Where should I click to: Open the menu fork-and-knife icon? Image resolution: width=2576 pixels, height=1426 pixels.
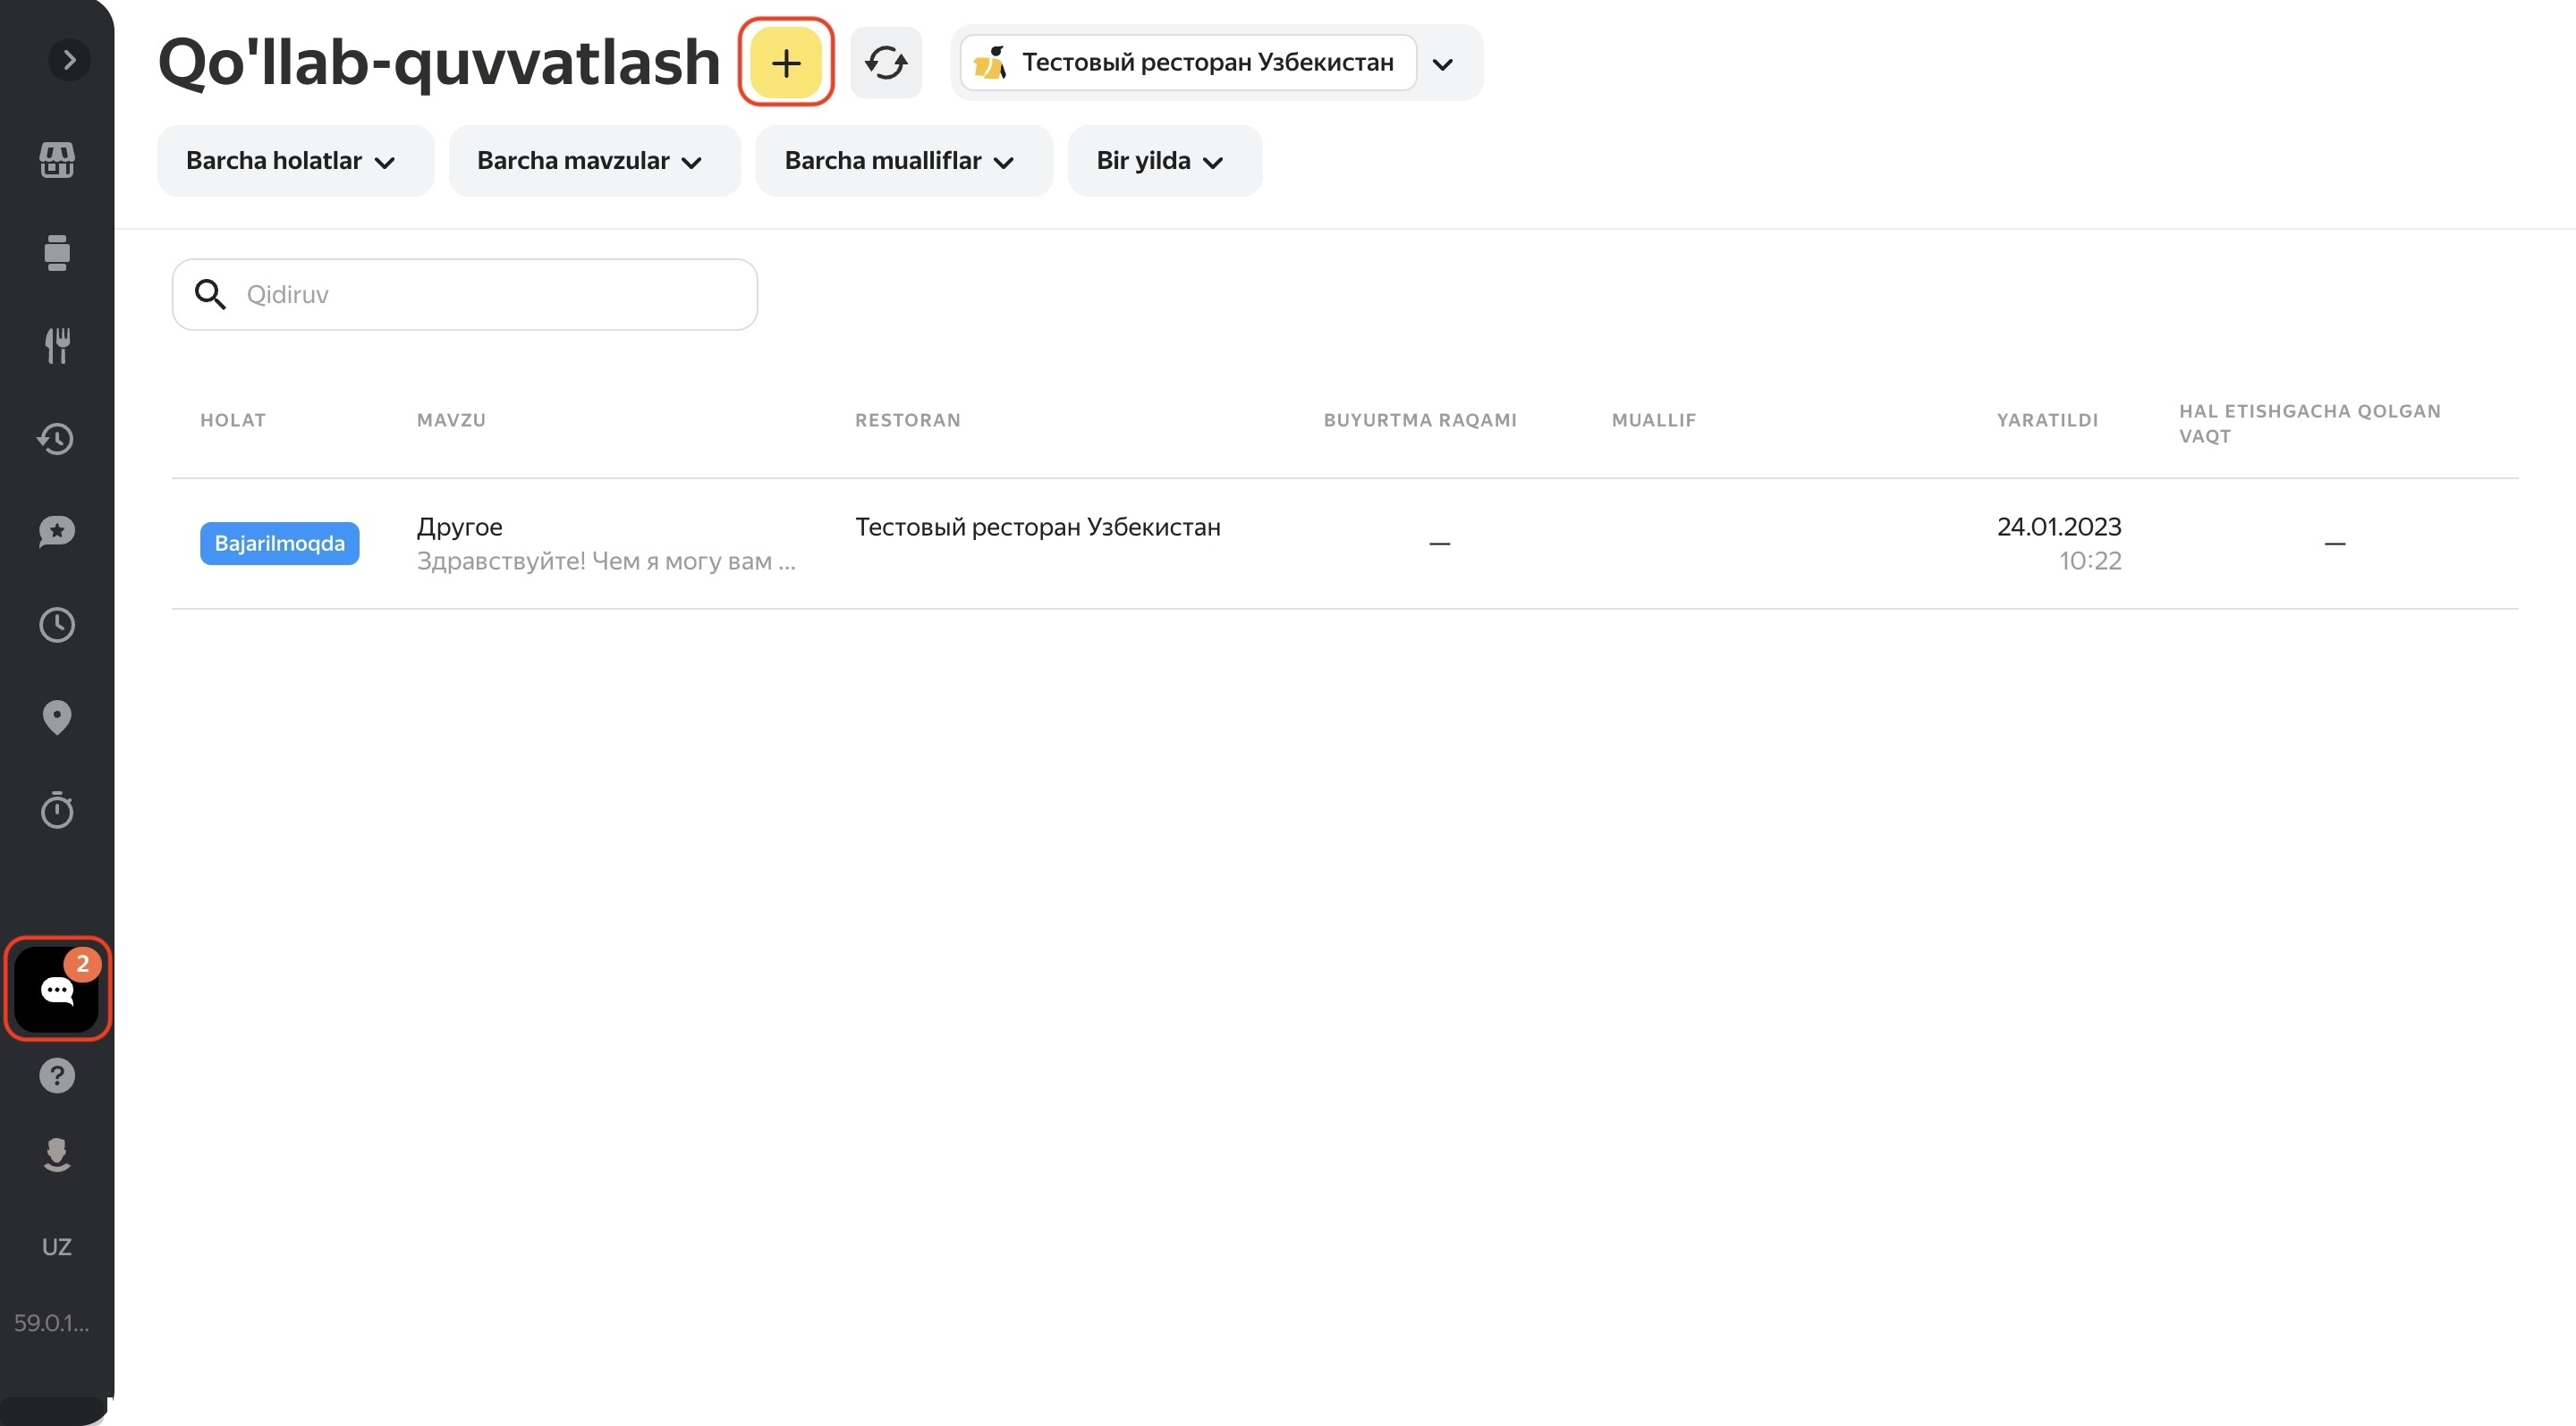(x=57, y=346)
